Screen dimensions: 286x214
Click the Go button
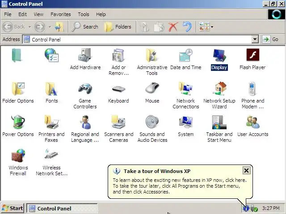click(271, 39)
